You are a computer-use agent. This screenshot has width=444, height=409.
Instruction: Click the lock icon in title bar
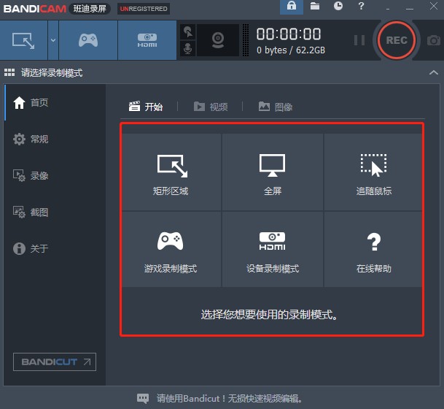point(292,7)
